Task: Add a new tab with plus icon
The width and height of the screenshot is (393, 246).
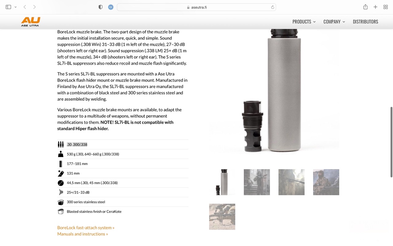Action: click(375, 7)
